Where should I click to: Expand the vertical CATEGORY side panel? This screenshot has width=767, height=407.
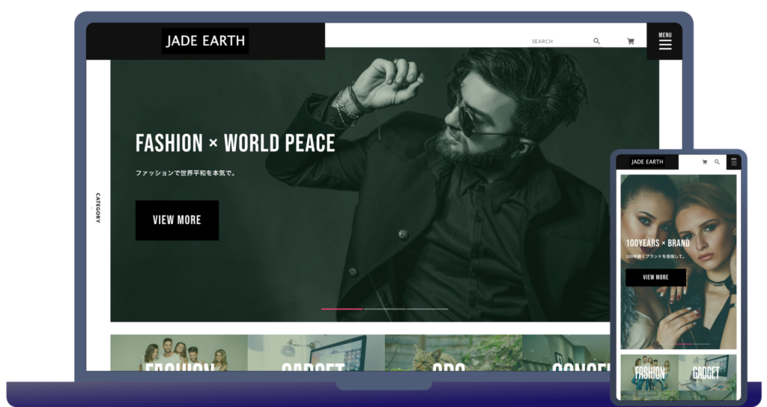[98, 208]
